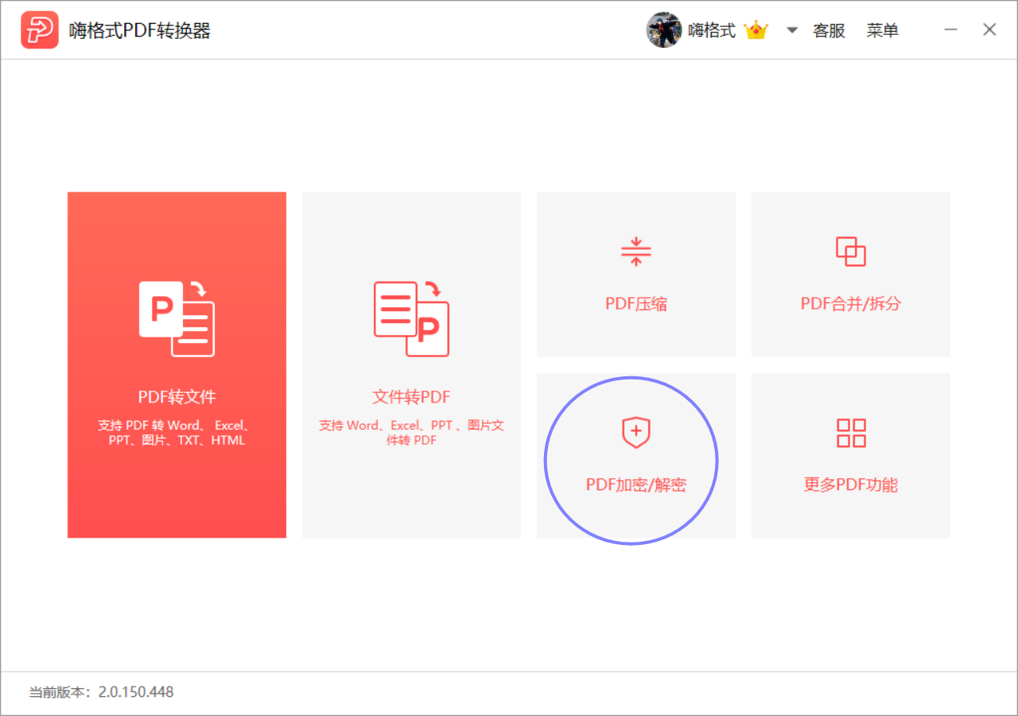
Task: Click the 嗨格式PDF转换器 title text
Action: (140, 31)
